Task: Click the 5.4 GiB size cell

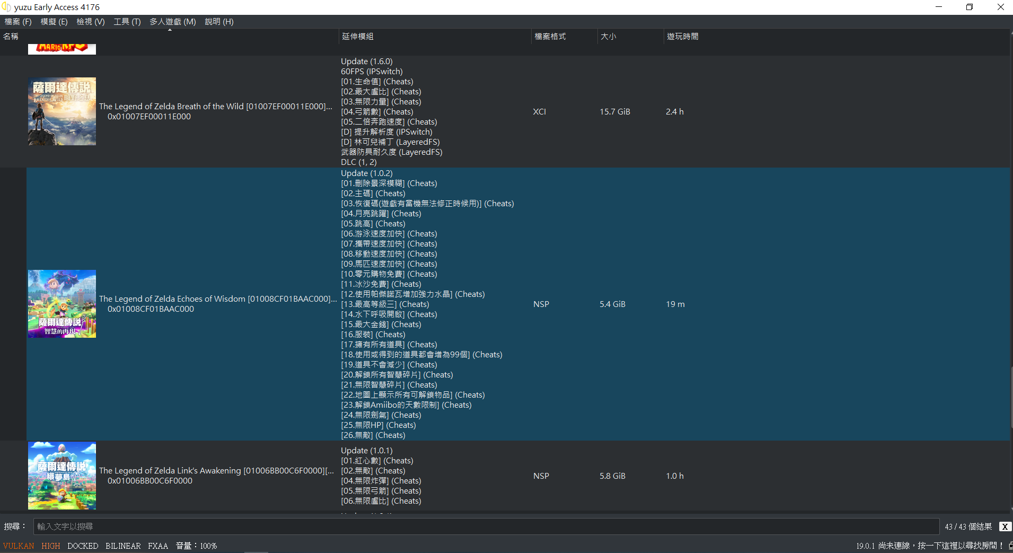Action: pos(613,304)
